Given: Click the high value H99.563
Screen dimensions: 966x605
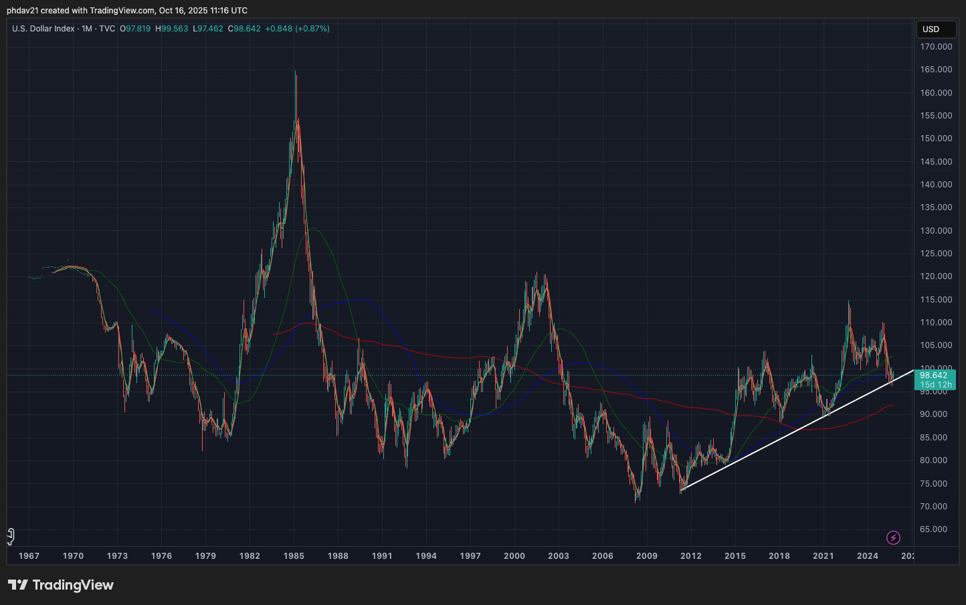Looking at the screenshot, I should click(x=172, y=29).
